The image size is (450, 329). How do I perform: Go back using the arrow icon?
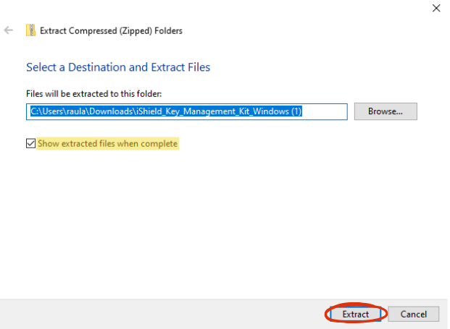[9, 30]
